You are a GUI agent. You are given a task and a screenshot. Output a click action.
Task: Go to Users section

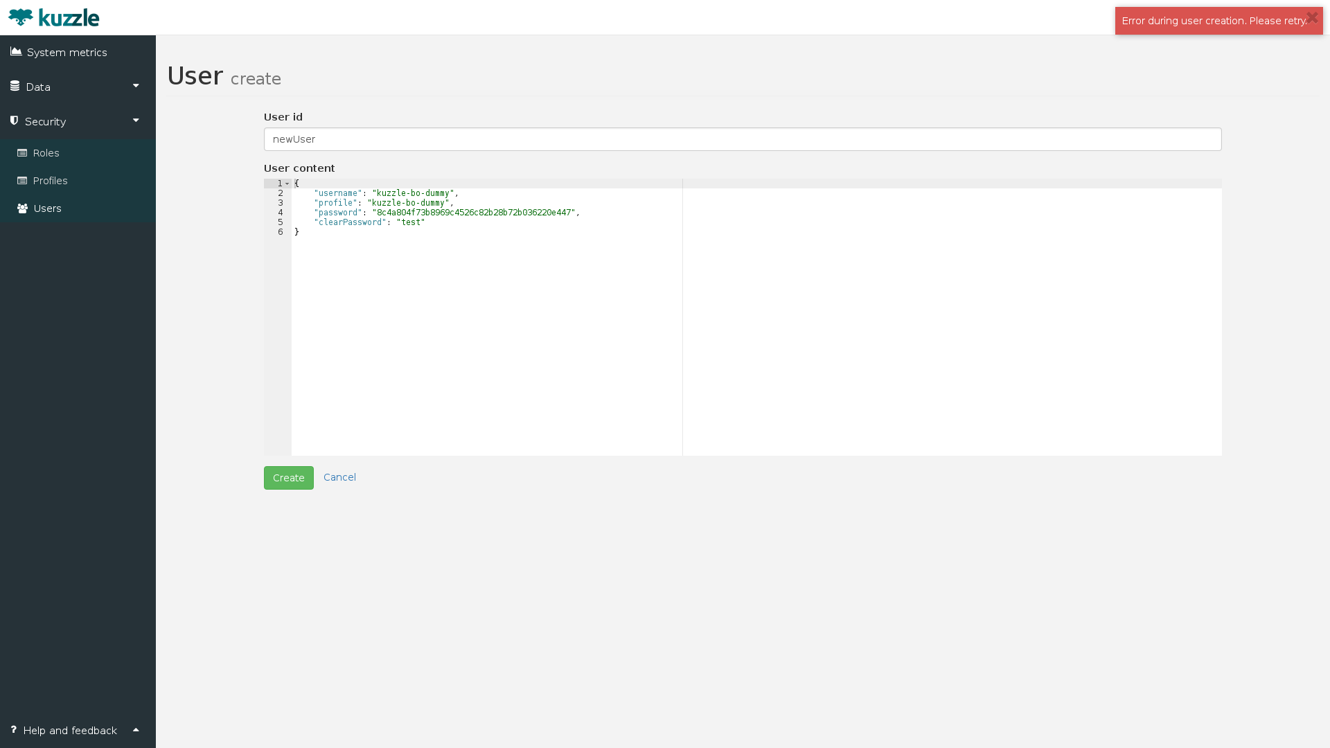click(78, 208)
